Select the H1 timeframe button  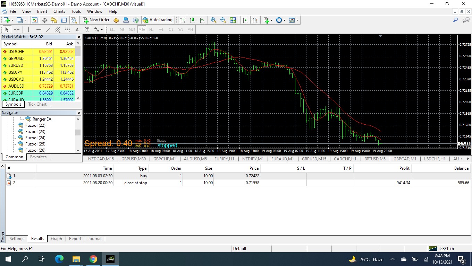click(x=151, y=29)
